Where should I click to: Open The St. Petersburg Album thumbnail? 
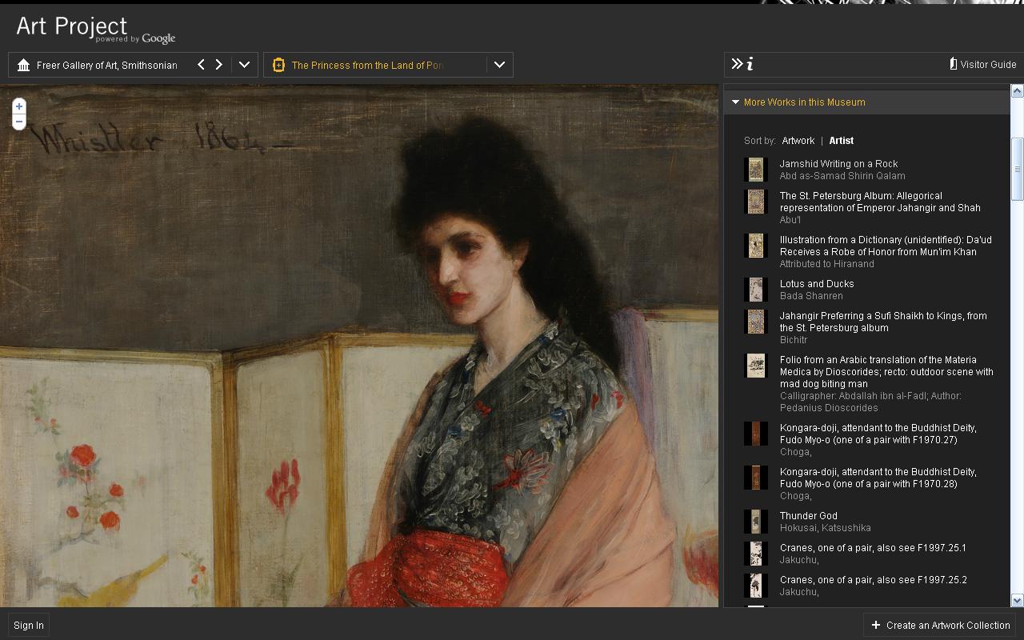[755, 202]
